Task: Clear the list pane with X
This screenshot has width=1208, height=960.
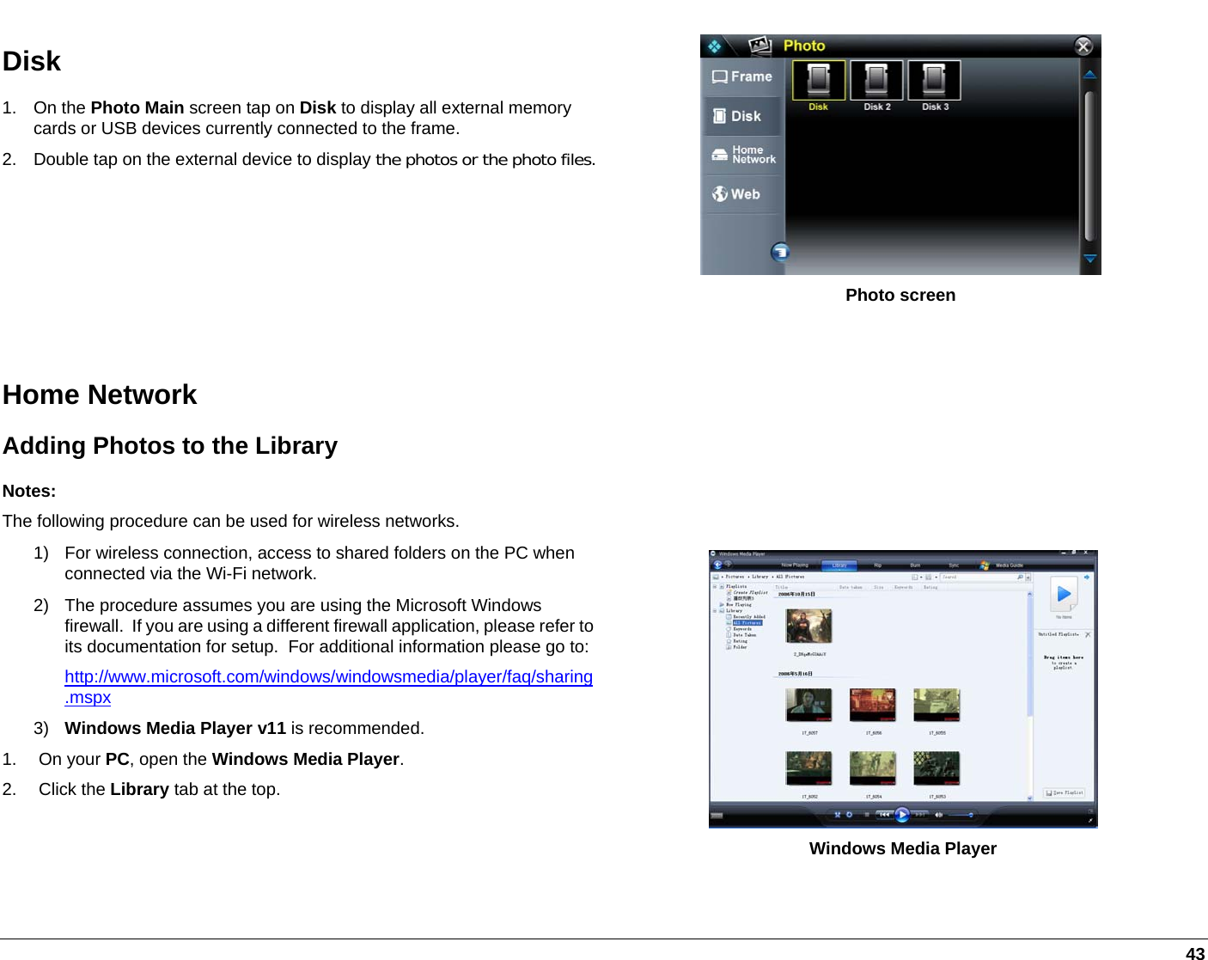Action: [x=1088, y=634]
